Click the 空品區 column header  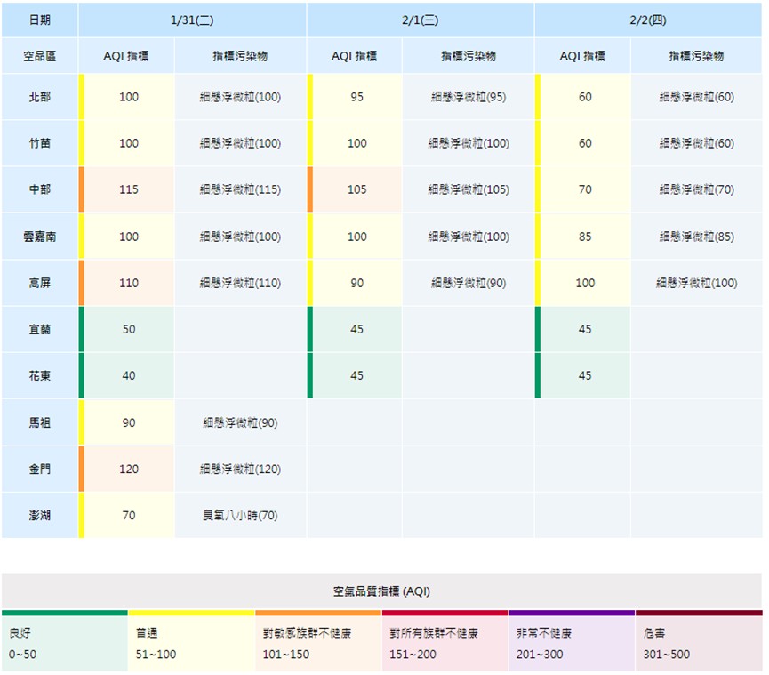point(39,56)
